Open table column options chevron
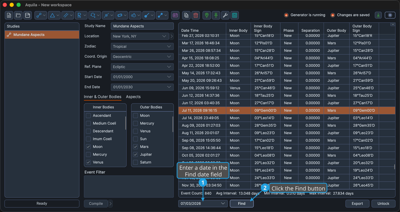Image resolution: width=400 pixels, height=212 pixels. coord(393,25)
